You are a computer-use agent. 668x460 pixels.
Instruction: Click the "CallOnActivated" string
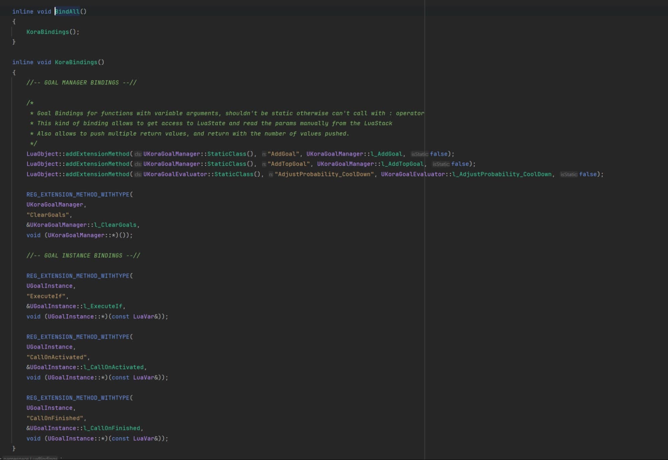(x=57, y=357)
